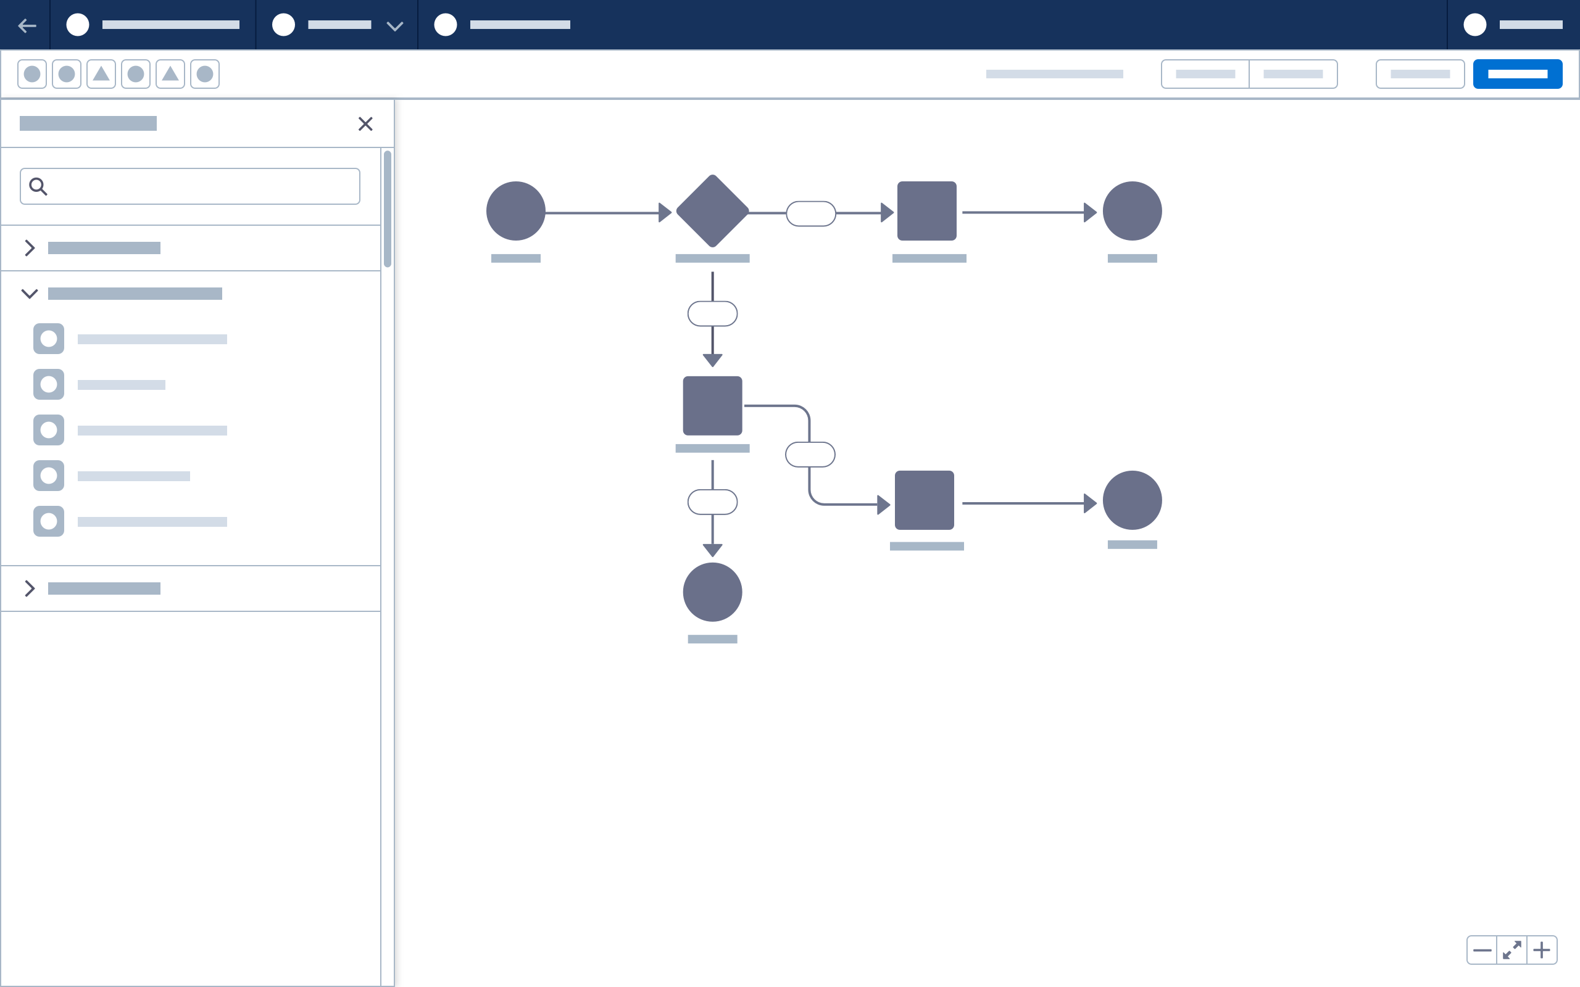Select the triangle shape tool from the shapes toolbar

(102, 74)
